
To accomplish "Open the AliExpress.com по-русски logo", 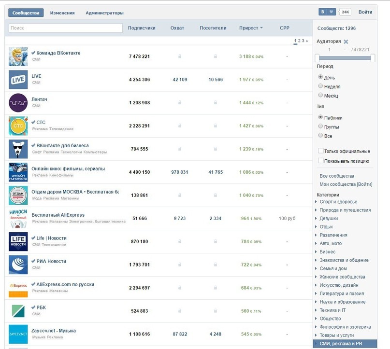I will [18, 288].
